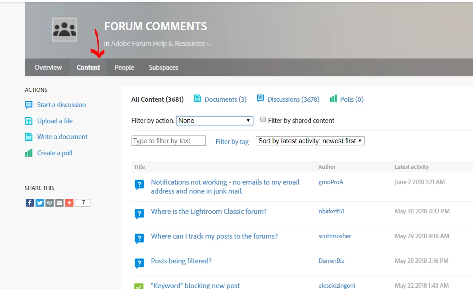The height and width of the screenshot is (289, 473).
Task: View author scottmosher profile
Action: [335, 236]
